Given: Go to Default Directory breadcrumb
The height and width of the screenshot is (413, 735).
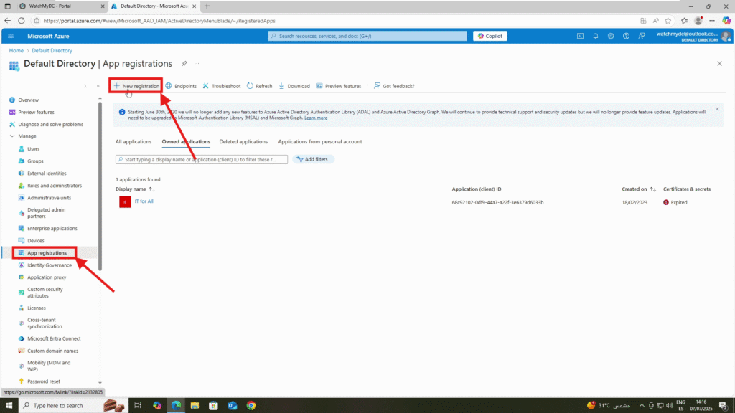Looking at the screenshot, I should pos(52,51).
